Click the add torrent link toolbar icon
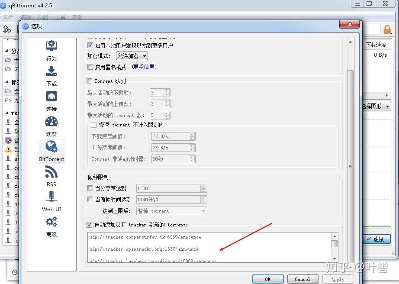 click(7, 29)
